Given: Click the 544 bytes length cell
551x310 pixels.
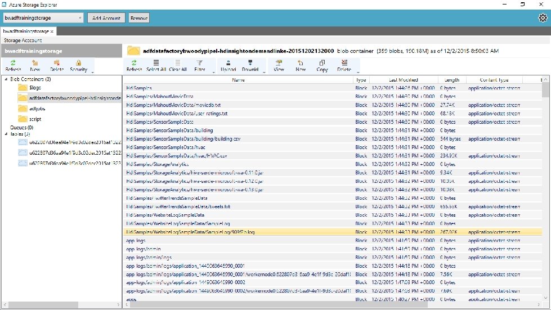Looking at the screenshot, I should tap(450, 138).
